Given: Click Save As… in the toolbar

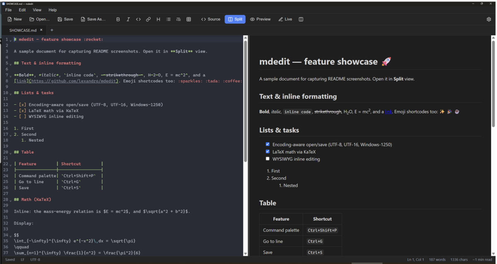Looking at the screenshot, I should tap(93, 19).
